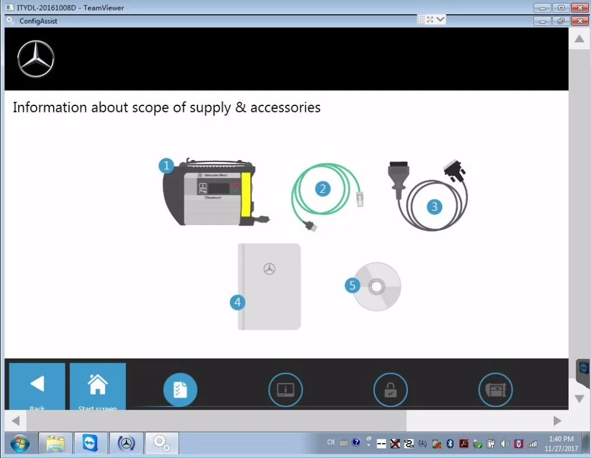
Task: Minimize the ConfigAssist inner window
Action: pyautogui.click(x=542, y=21)
